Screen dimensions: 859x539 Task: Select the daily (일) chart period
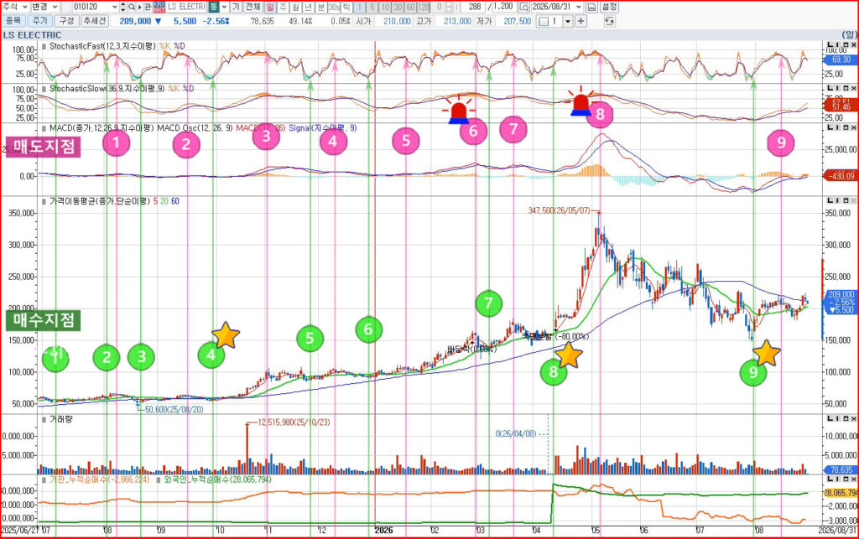coord(270,7)
